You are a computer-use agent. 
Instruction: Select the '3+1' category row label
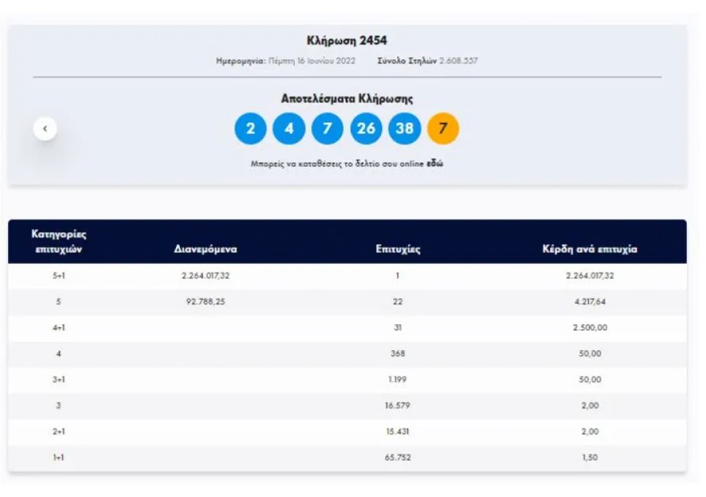59,380
